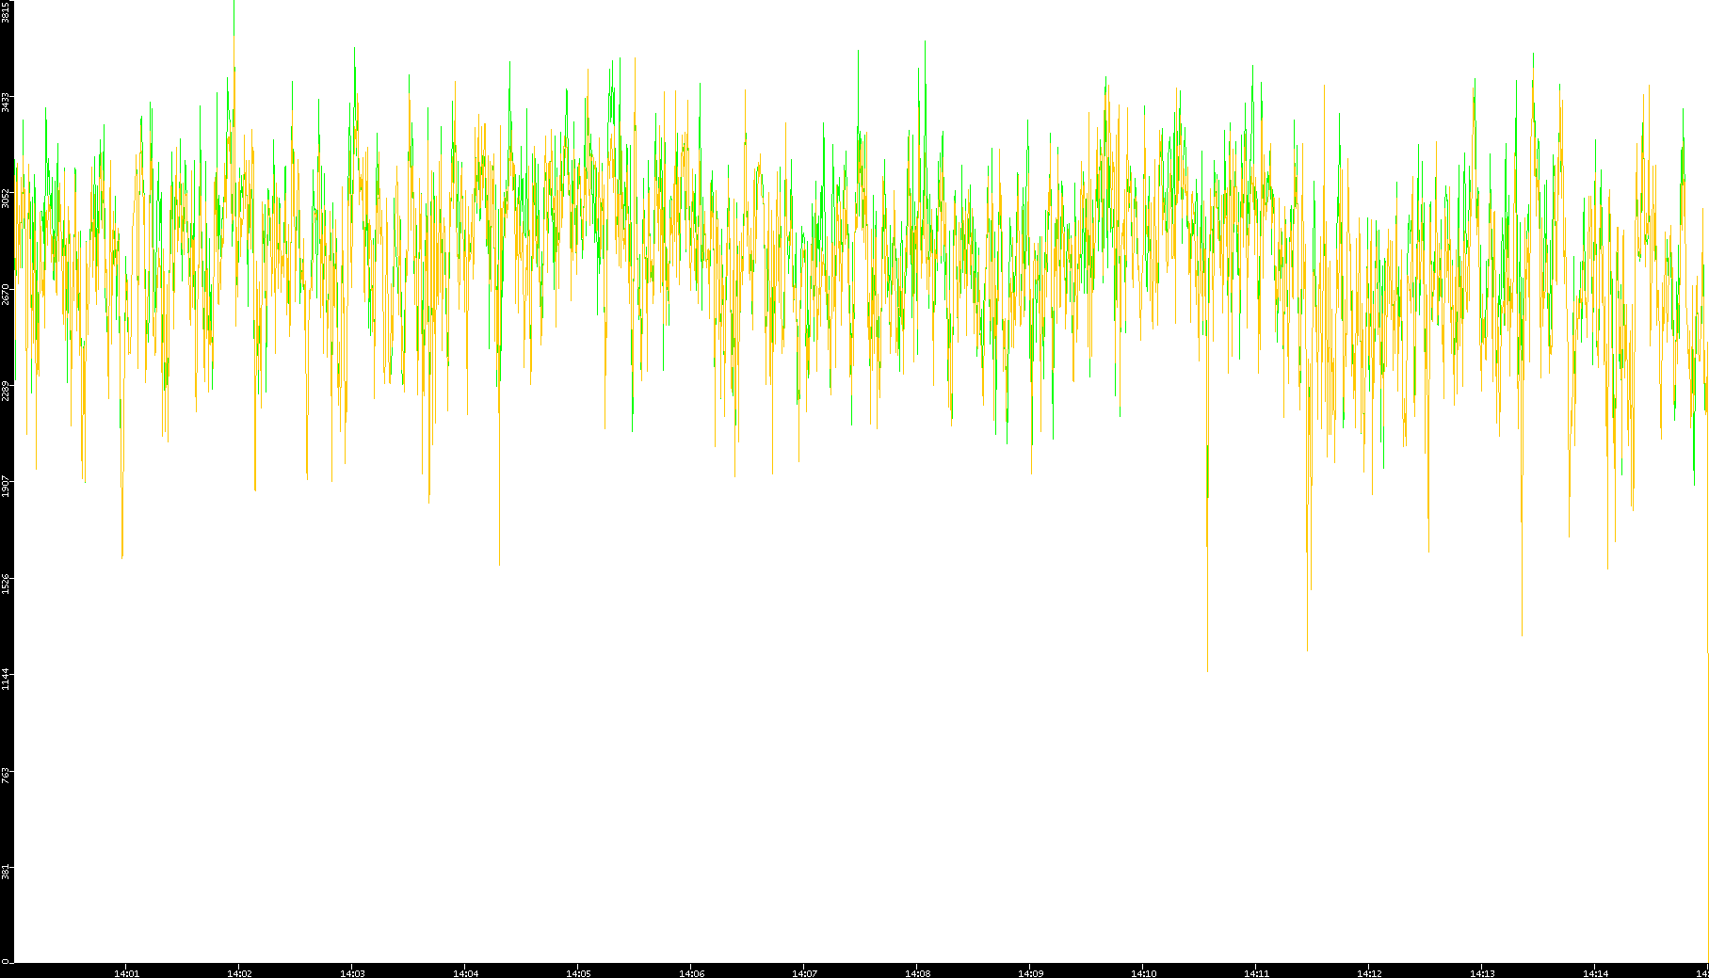1709x978 pixels.
Task: Click the 14:11 label on the time axis
Action: (1256, 973)
